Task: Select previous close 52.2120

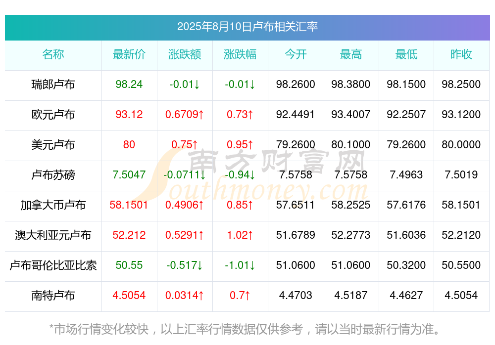Action: point(461,235)
